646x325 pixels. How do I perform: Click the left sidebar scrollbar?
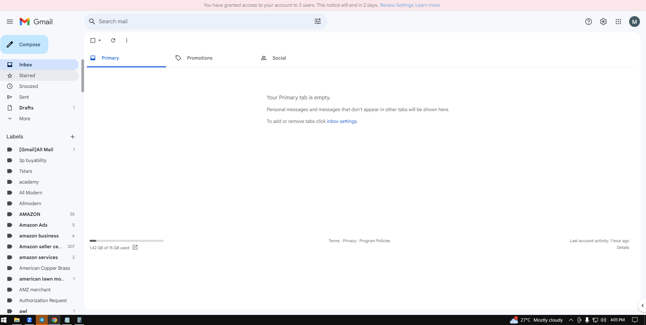(x=83, y=76)
